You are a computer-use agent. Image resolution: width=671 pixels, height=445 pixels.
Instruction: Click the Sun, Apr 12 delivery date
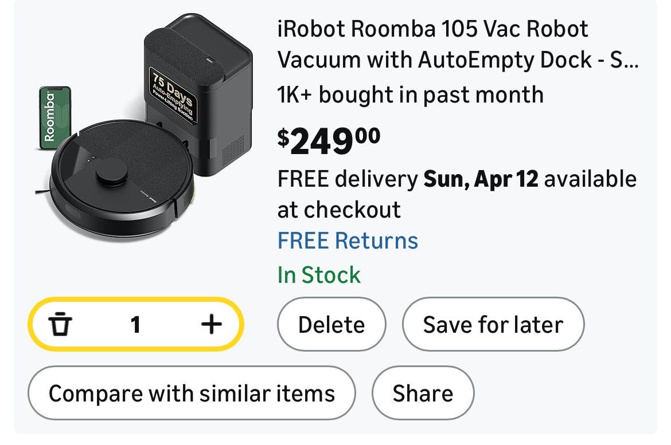pos(481,179)
